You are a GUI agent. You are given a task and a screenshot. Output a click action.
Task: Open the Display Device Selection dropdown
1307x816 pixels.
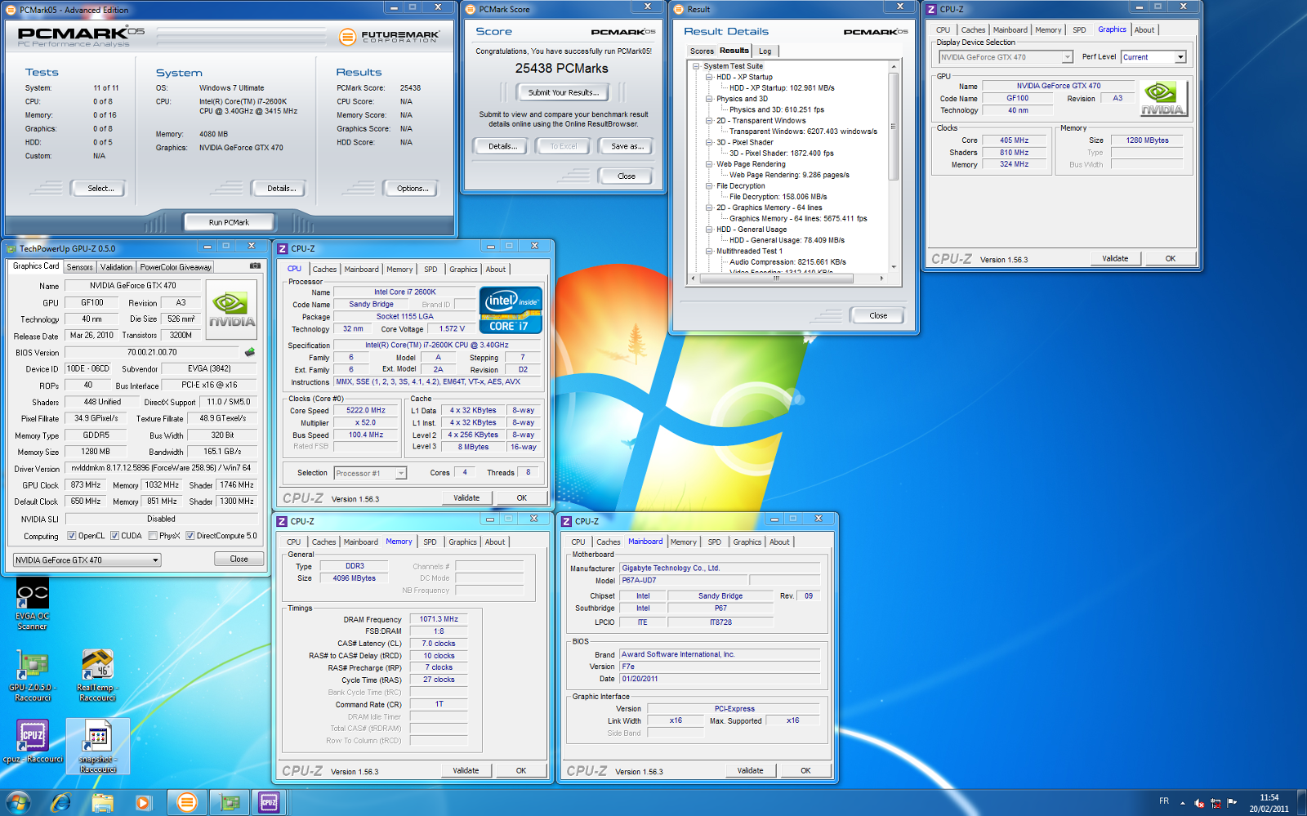coord(1005,57)
